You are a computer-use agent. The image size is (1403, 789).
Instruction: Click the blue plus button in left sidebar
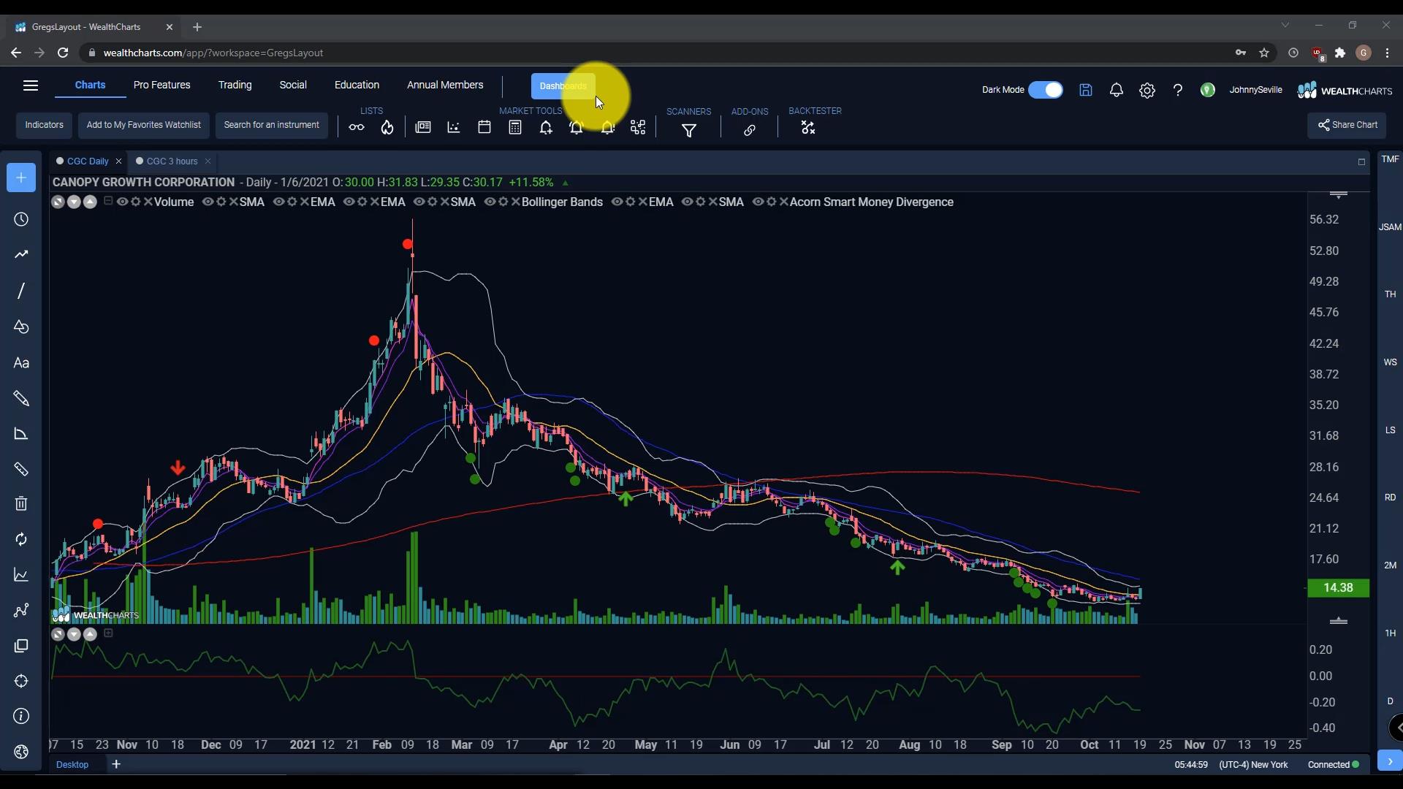tap(21, 178)
